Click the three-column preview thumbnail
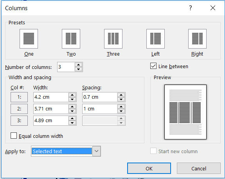The image size is (225, 179). pyautogui.click(x=185, y=112)
